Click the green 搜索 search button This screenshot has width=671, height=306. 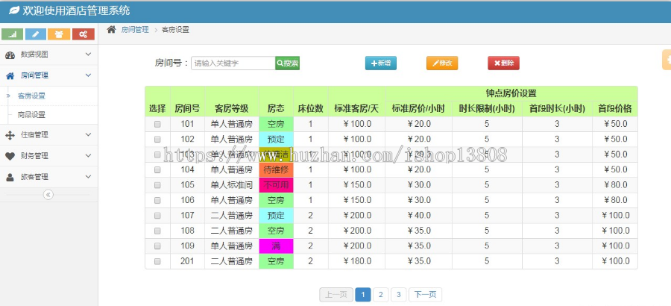[x=288, y=63]
